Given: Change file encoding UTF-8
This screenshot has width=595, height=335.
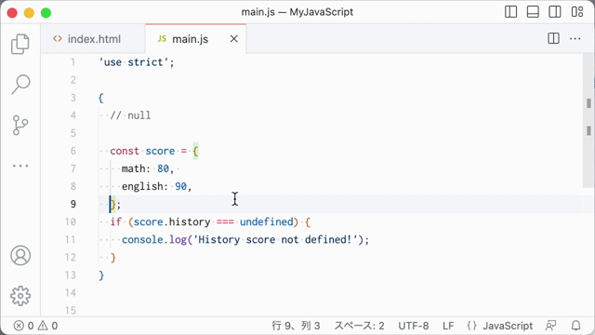Looking at the screenshot, I should [413, 326].
